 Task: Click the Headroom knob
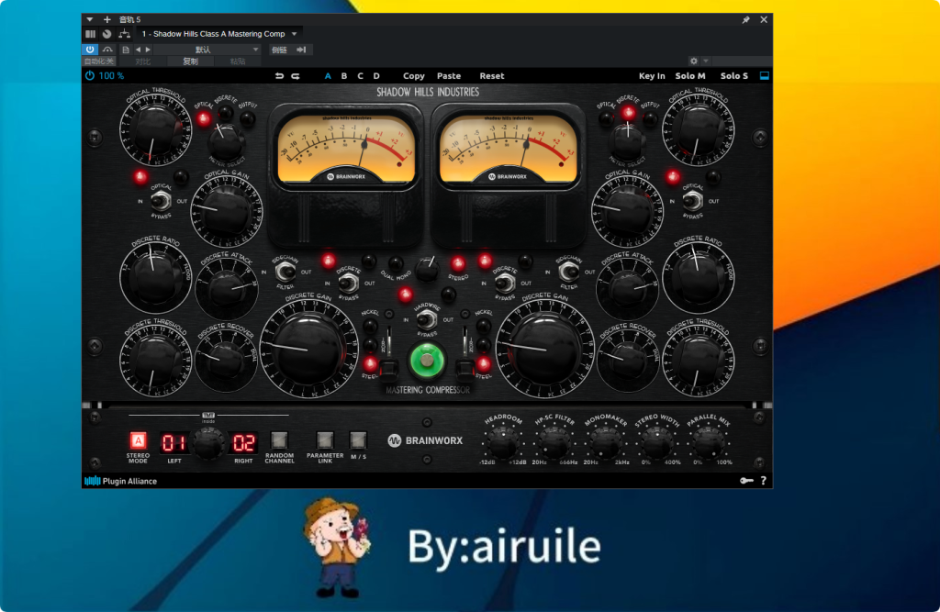click(x=502, y=442)
